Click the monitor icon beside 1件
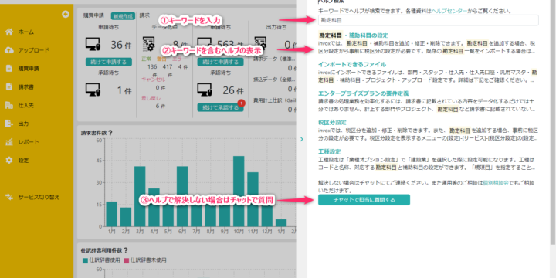Image resolution: width=556 pixels, height=278 pixels. click(93, 90)
